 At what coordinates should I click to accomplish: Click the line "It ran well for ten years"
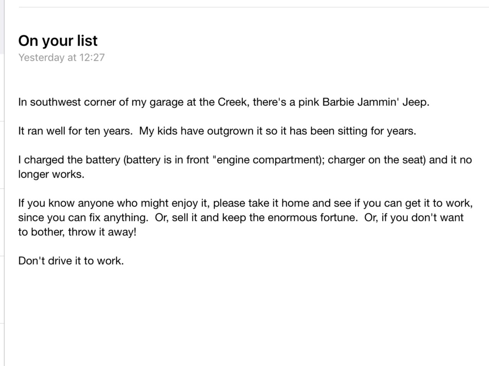tap(75, 131)
